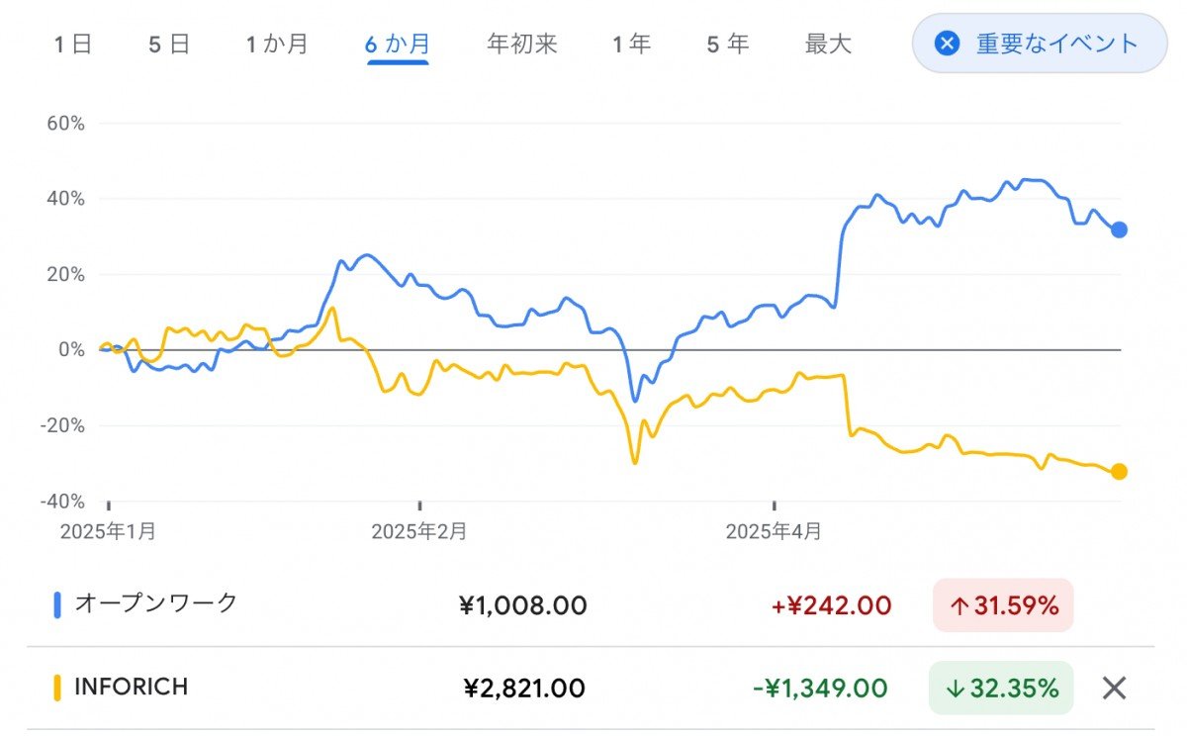Select the 6か月 range tab
This screenshot has height=736, width=1187.
tap(397, 45)
